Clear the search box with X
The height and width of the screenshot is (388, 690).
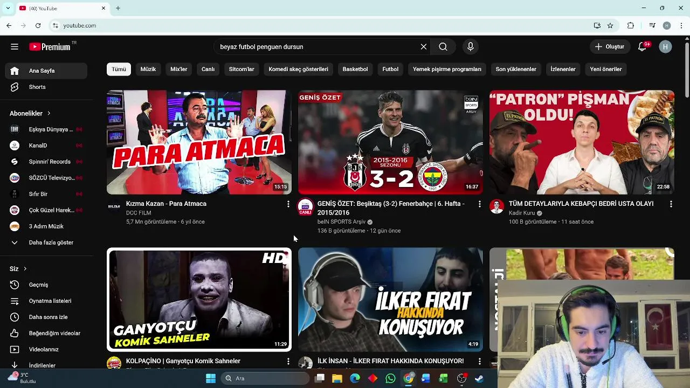click(424, 47)
